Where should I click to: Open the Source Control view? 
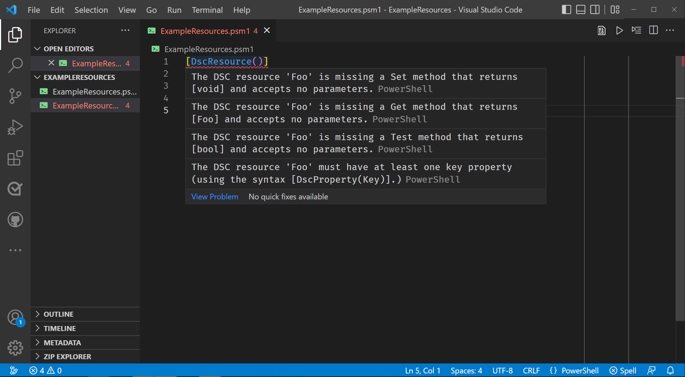(x=15, y=96)
